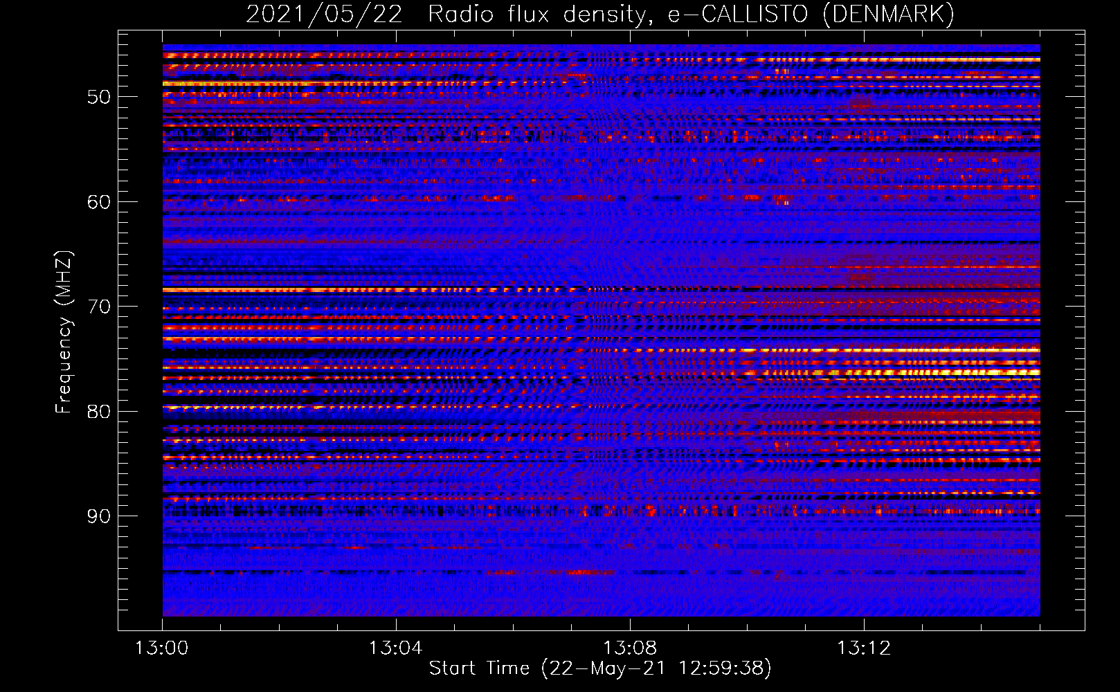Click the 13:04 time tick label
Viewport: 1120px width, 692px height.
click(395, 648)
